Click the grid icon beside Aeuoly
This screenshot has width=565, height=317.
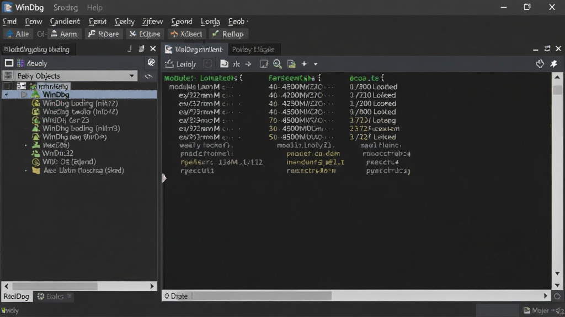point(20,63)
